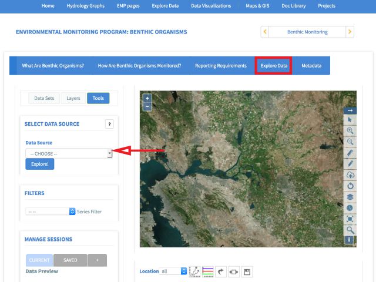This screenshot has height=282, width=376.
Task: Select the ruler measure tool
Action: (x=350, y=153)
